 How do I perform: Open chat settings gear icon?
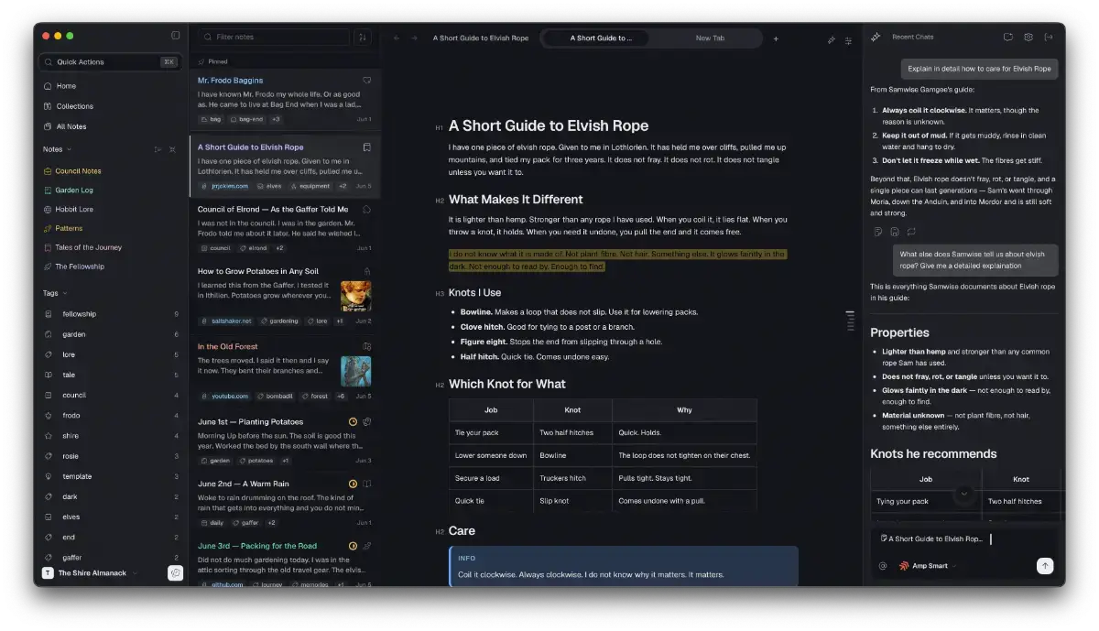[x=1028, y=38]
